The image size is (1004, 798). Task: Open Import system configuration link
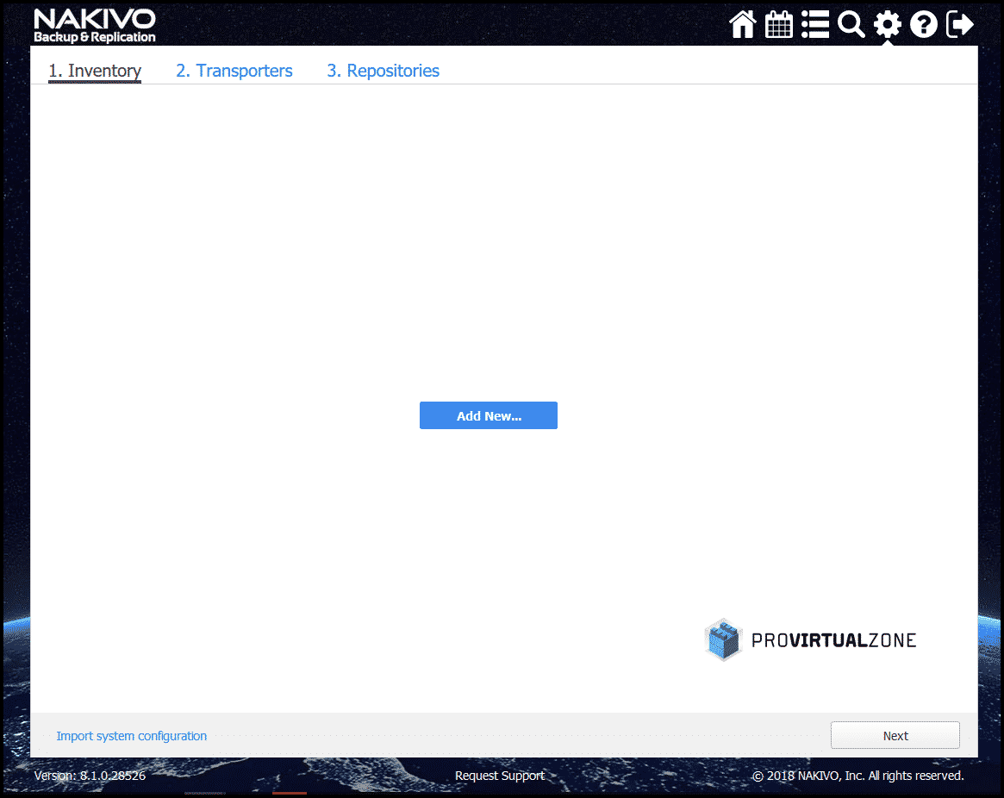coord(131,736)
